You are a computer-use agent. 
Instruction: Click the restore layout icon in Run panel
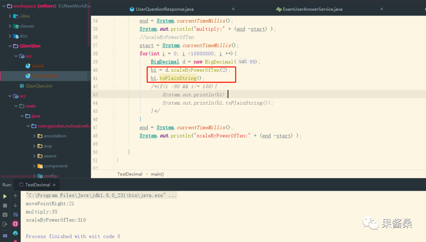[x=5, y=236]
